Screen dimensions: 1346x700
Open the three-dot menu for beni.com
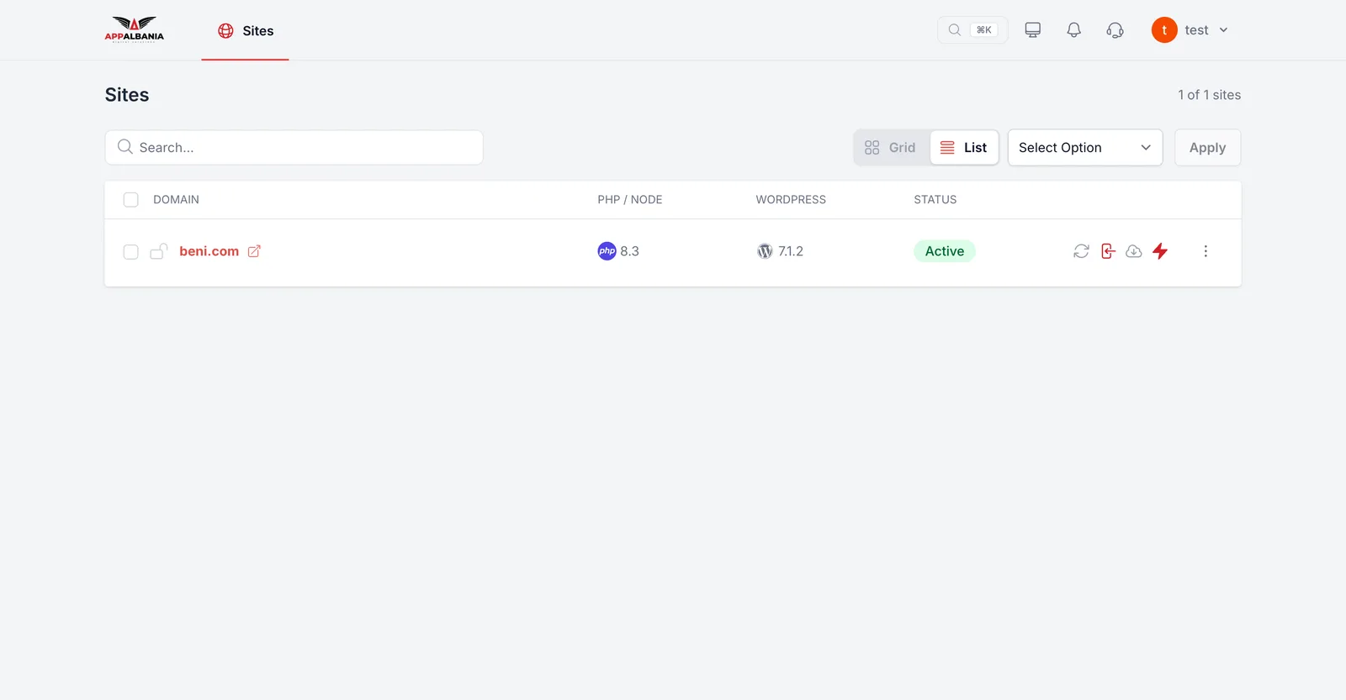[1206, 251]
